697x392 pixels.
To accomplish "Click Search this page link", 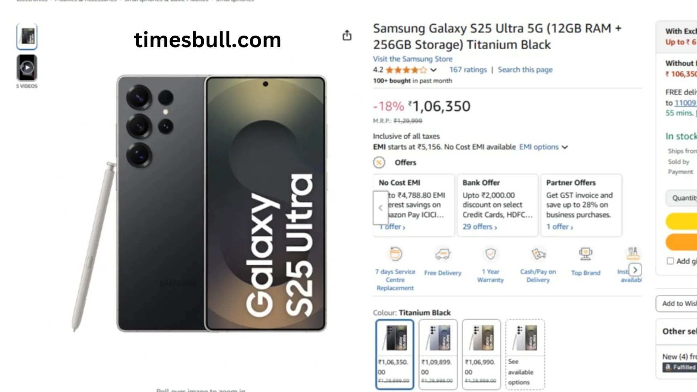I will [x=525, y=70].
